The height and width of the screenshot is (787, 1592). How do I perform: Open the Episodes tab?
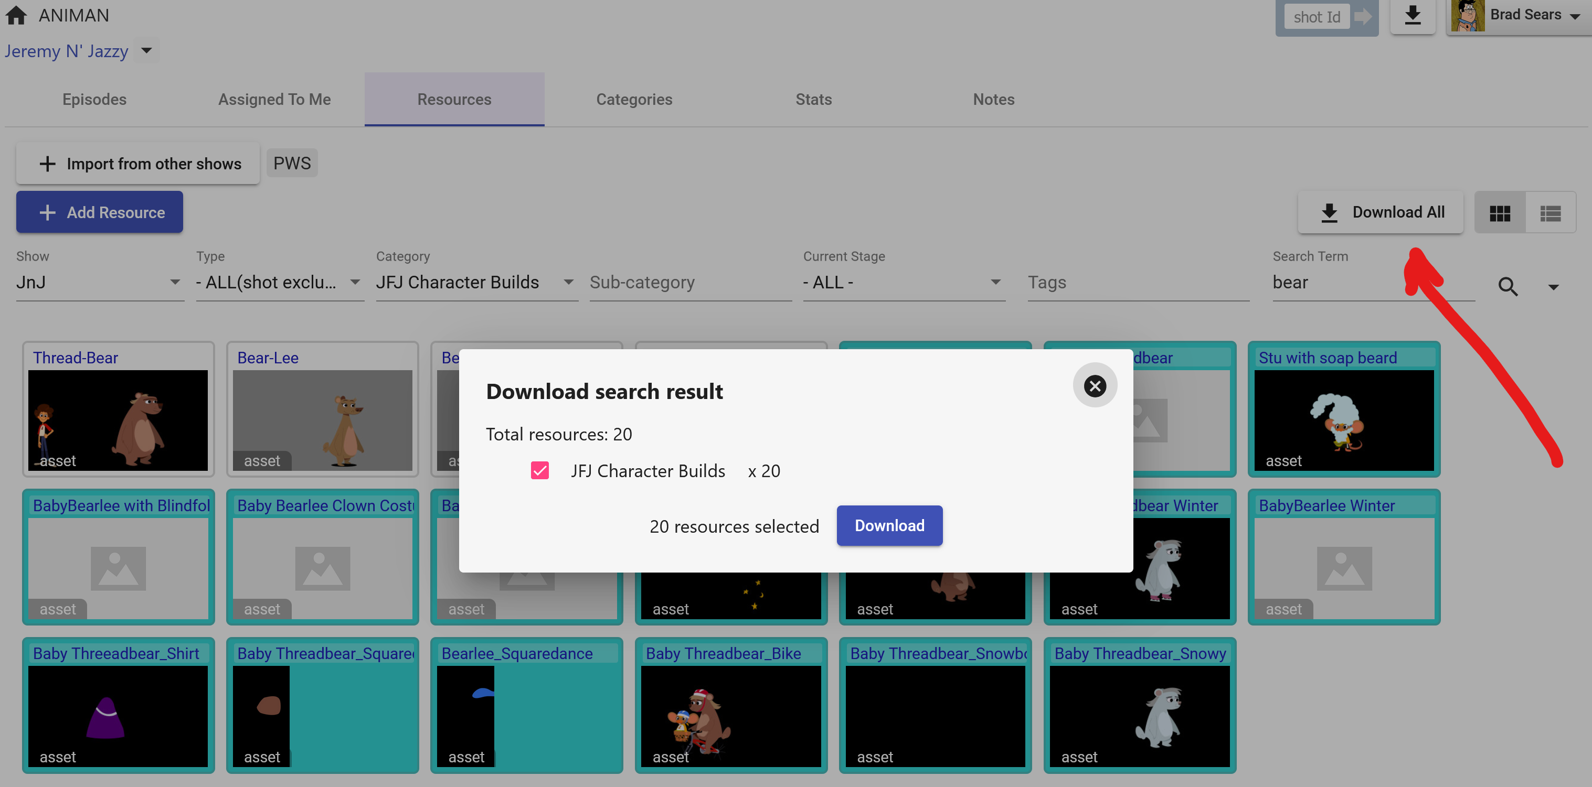(94, 100)
